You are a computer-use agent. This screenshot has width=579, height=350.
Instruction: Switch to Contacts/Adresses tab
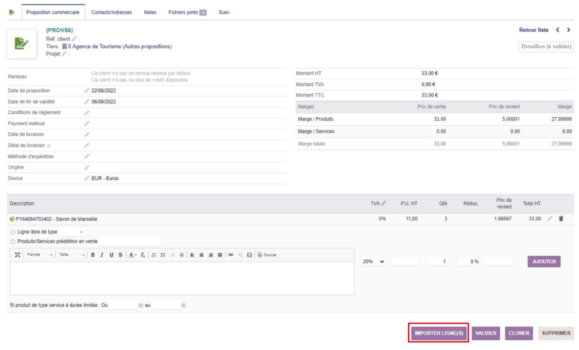click(x=111, y=12)
